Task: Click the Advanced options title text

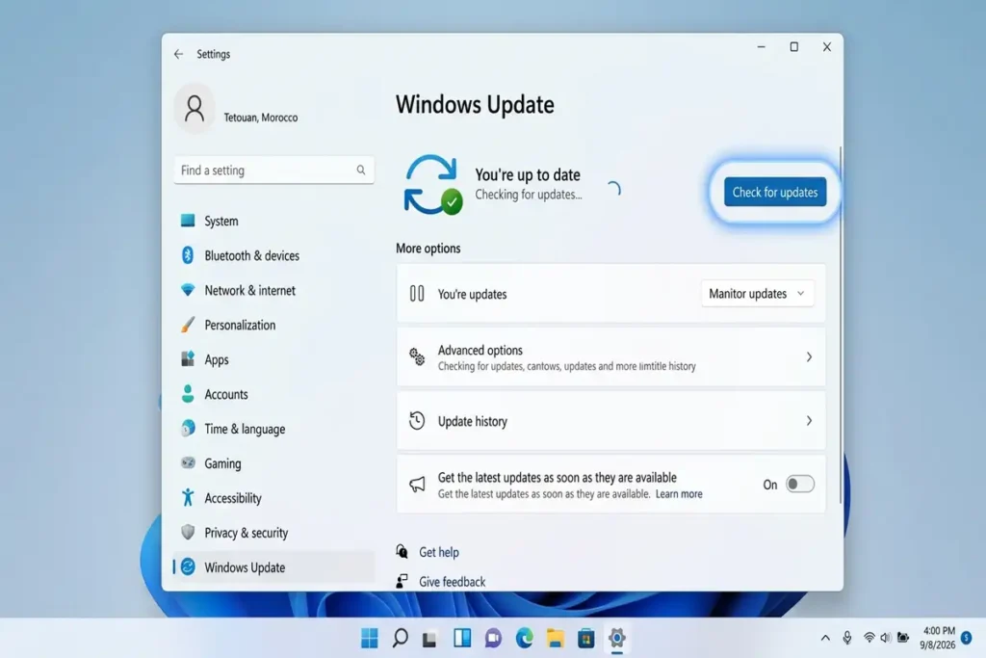Action: (480, 350)
